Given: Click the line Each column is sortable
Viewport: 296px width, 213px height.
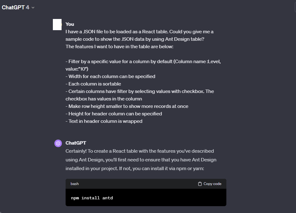Looking at the screenshot, I should pos(93,84).
